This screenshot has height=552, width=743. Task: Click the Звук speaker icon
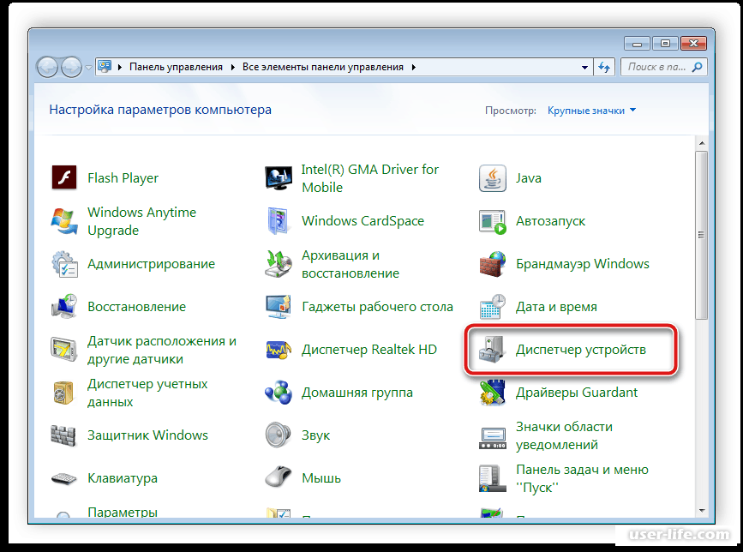[279, 435]
